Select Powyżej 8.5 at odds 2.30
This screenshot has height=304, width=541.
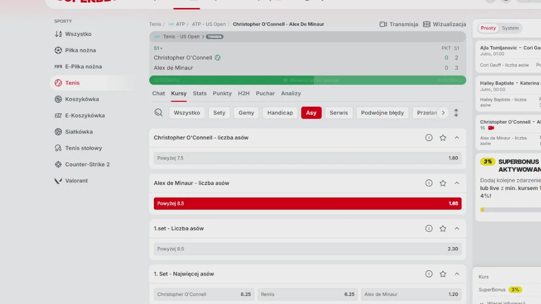point(308,249)
